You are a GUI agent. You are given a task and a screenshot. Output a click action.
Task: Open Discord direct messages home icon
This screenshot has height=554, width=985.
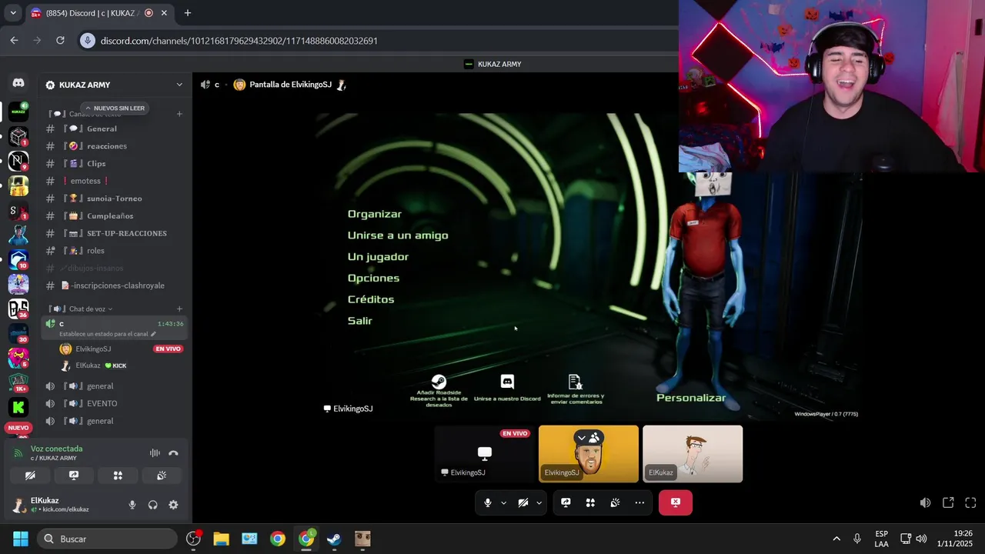tap(18, 83)
